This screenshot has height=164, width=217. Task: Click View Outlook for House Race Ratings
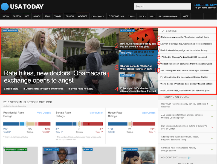tap(149, 113)
